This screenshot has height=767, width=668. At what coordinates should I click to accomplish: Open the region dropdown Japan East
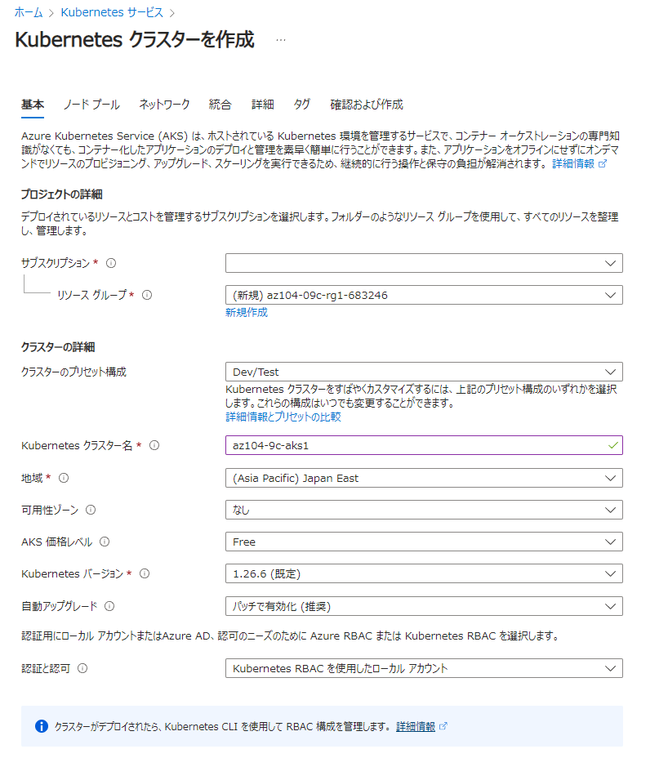(x=424, y=478)
